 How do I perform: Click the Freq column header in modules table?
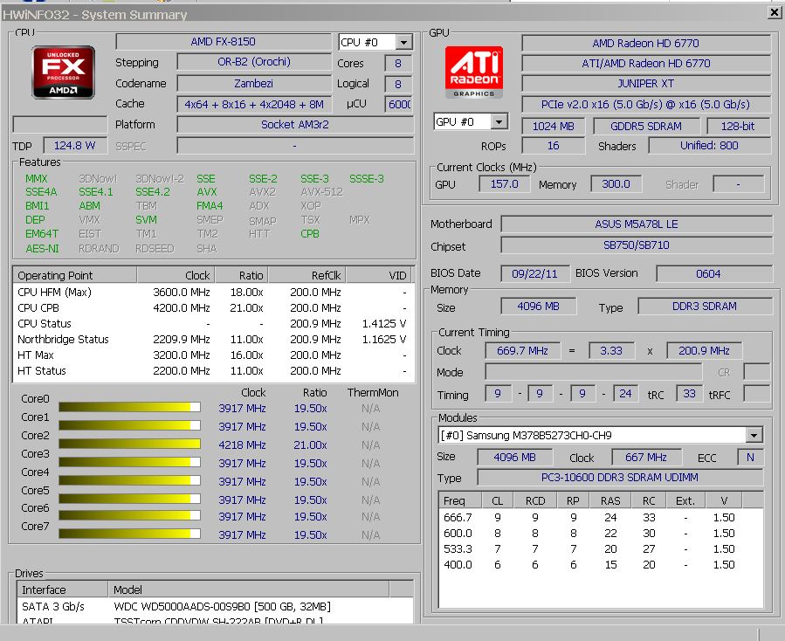459,500
